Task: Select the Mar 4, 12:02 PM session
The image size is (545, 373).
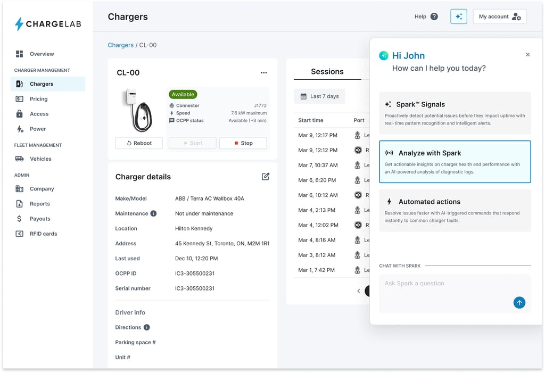Action: pos(331,225)
